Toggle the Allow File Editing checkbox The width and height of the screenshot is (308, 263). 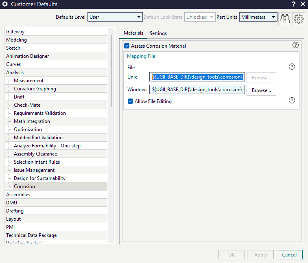[131, 101]
